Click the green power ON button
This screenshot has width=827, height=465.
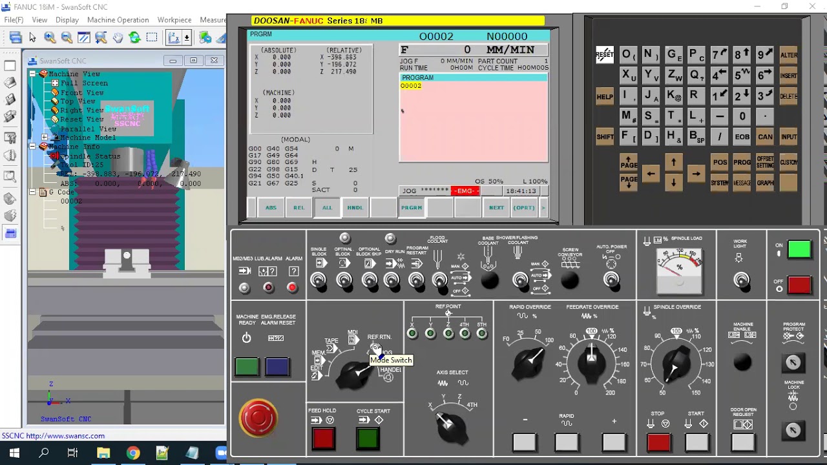coord(799,249)
